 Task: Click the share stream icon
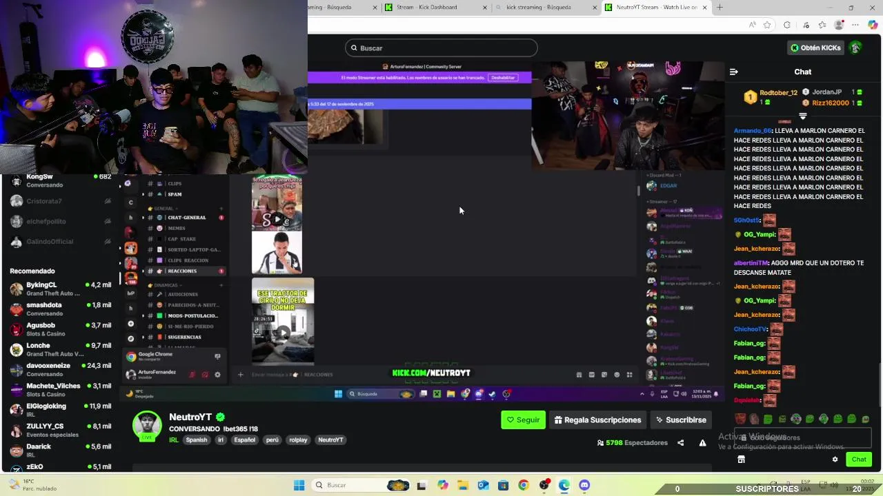(681, 443)
